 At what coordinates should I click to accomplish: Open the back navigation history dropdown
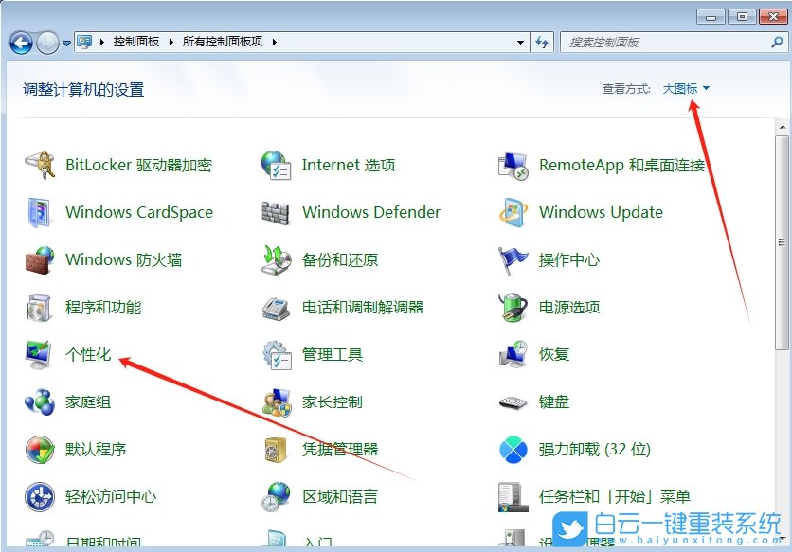pos(64,42)
